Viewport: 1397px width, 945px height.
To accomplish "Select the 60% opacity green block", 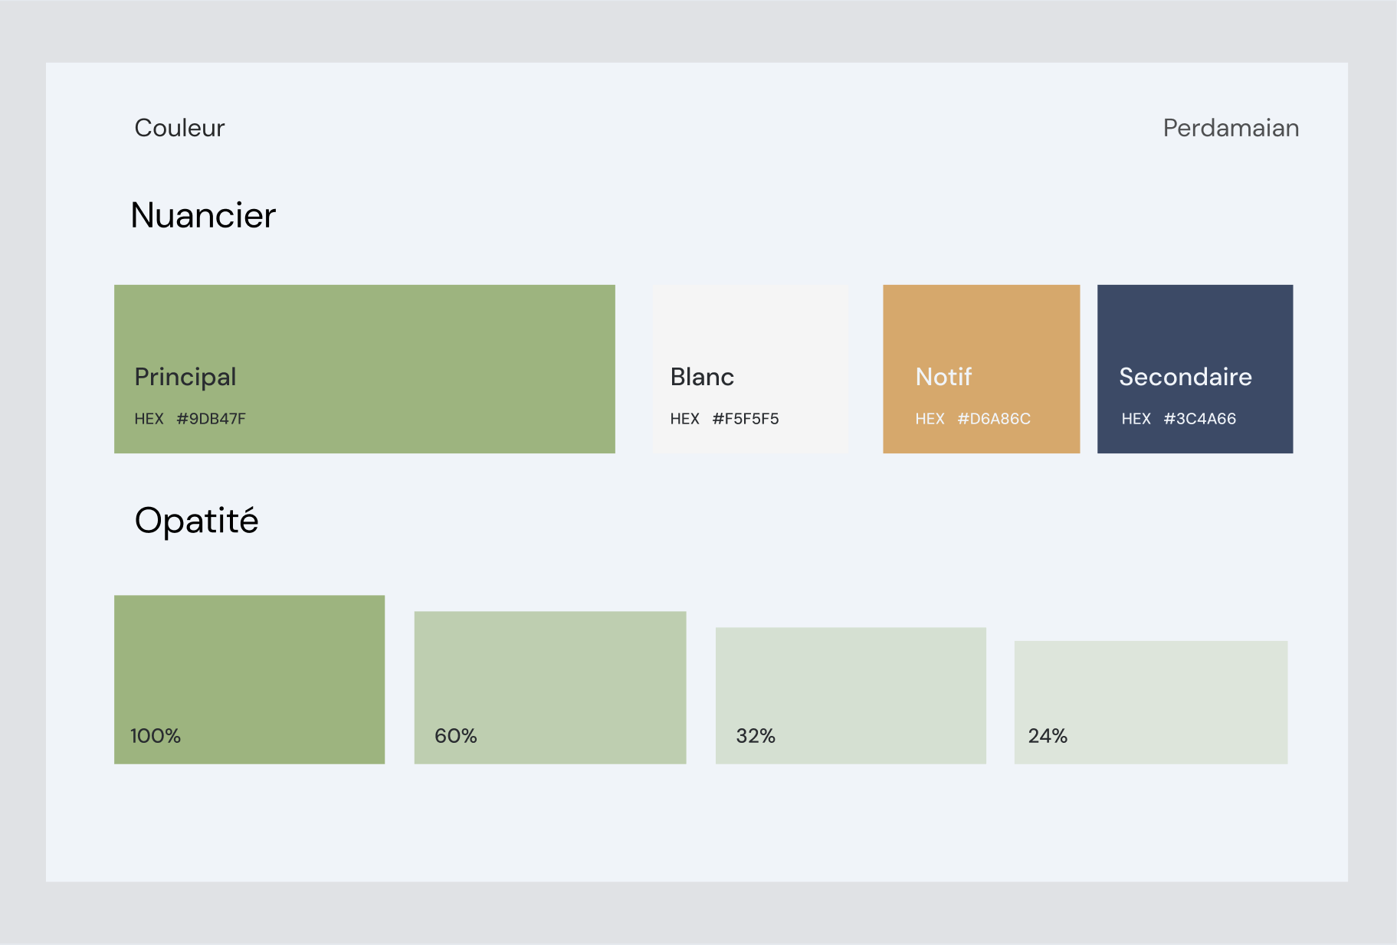I will tap(550, 688).
